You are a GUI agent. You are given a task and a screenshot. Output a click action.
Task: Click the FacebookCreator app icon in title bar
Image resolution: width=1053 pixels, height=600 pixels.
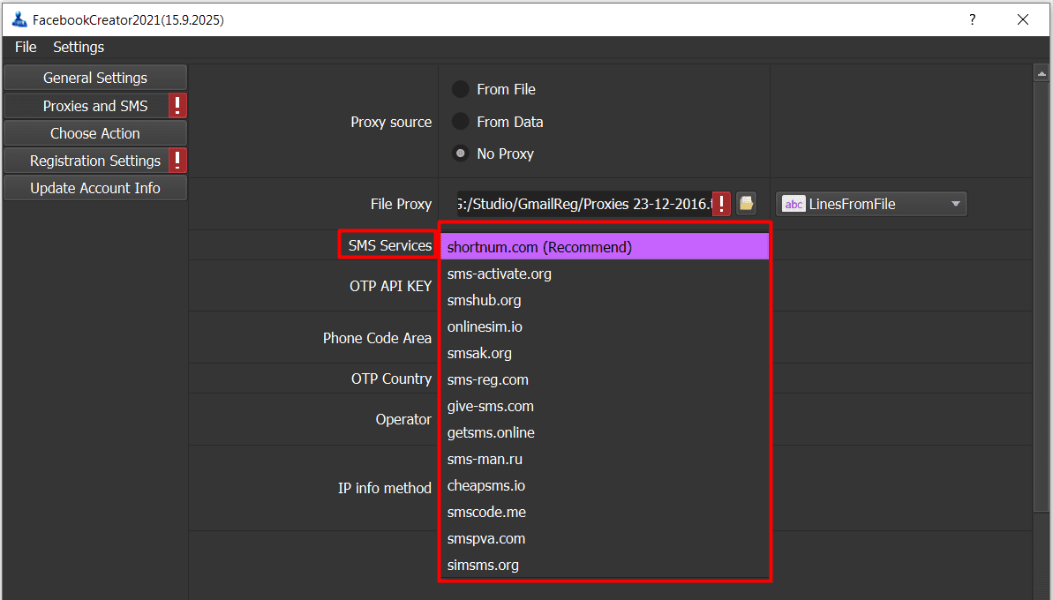pos(19,19)
